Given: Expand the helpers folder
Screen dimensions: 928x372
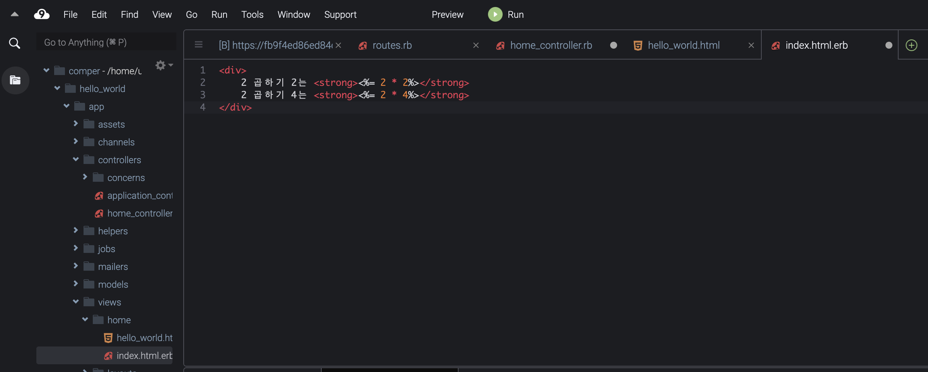Looking at the screenshot, I should click(x=76, y=230).
